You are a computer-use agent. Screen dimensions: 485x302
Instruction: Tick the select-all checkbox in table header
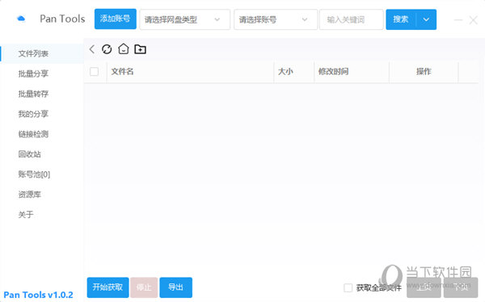point(94,72)
